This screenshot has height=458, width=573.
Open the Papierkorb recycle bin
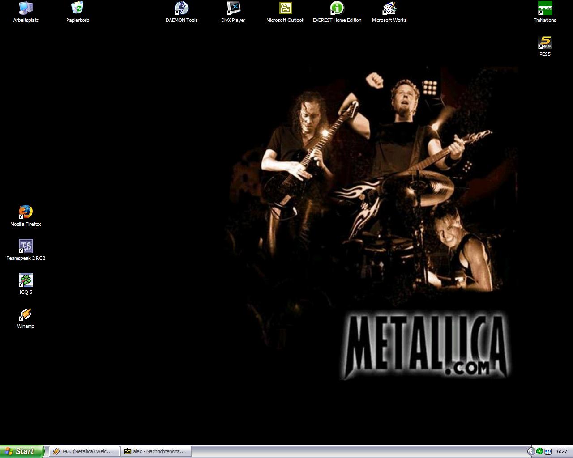pos(77,12)
